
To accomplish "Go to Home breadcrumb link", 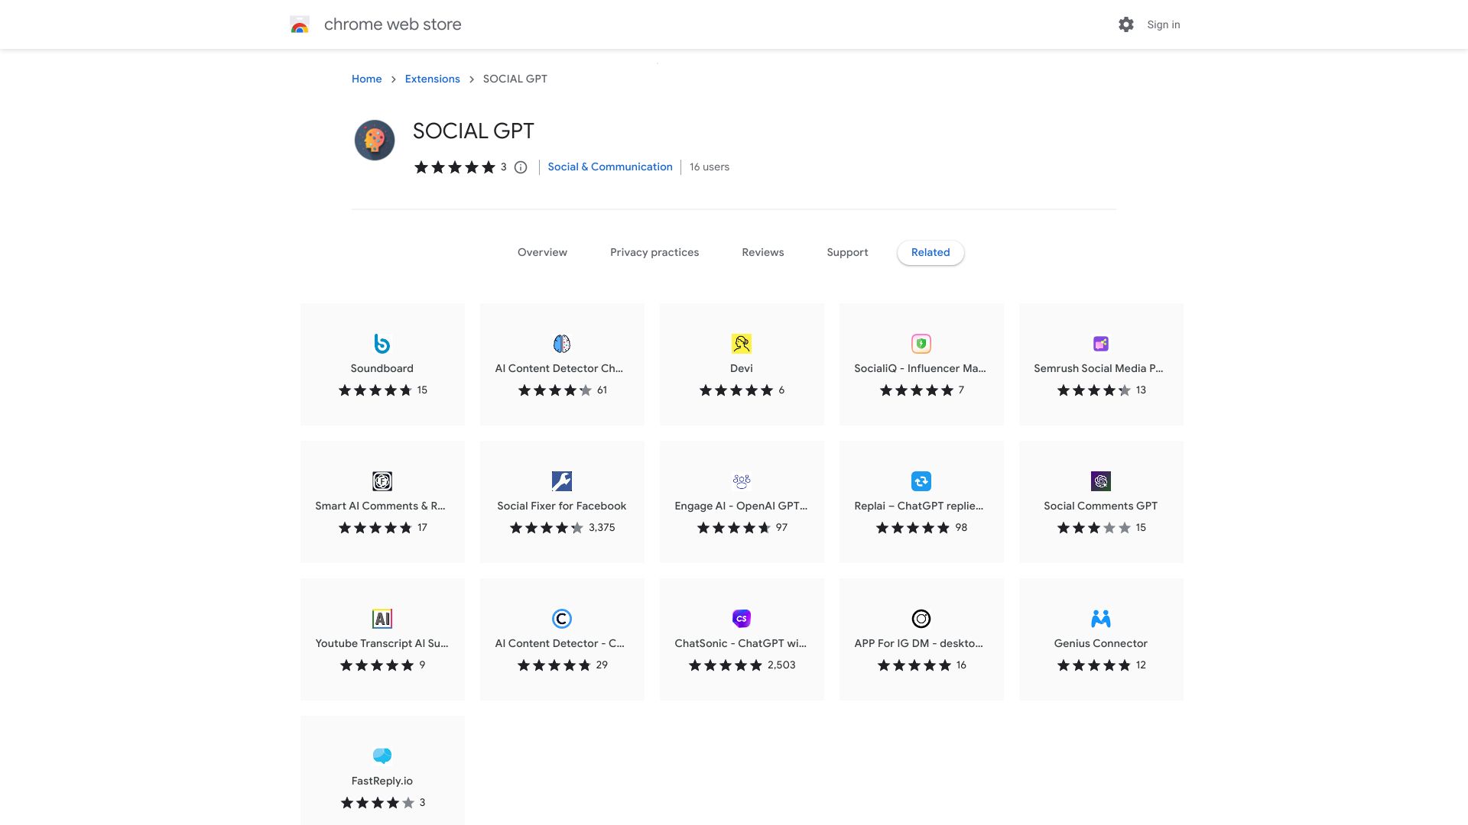I will click(x=366, y=79).
